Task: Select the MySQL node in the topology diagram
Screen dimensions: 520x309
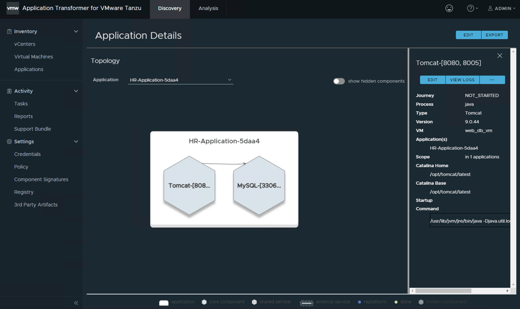Action: click(259, 185)
